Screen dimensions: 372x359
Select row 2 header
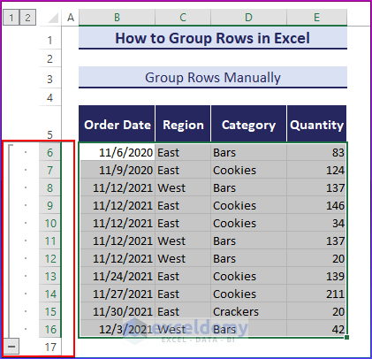(x=49, y=58)
